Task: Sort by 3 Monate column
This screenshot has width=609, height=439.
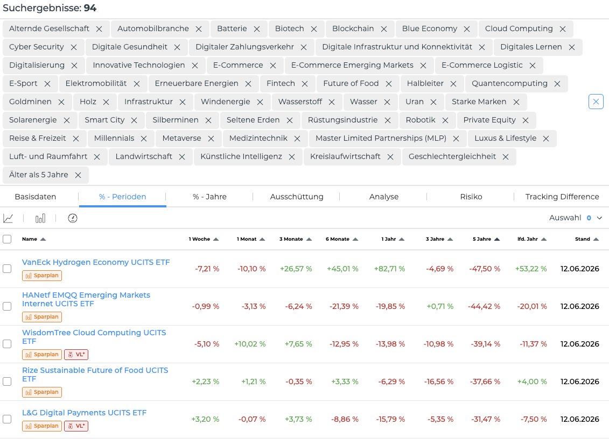Action: click(x=296, y=239)
